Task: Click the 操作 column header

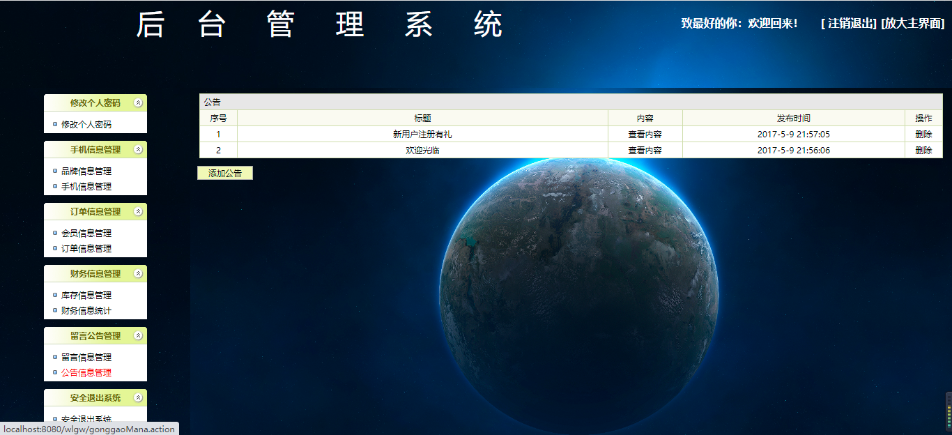Action: [x=923, y=118]
